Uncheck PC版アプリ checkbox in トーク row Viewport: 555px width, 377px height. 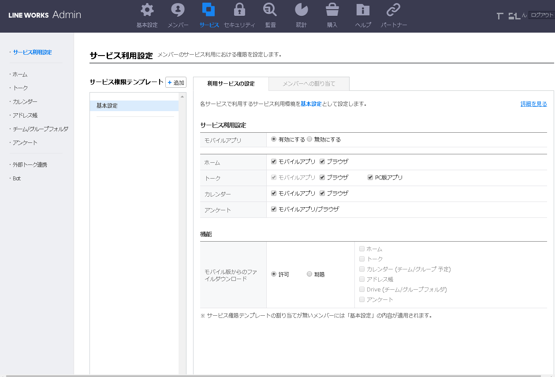click(x=370, y=177)
